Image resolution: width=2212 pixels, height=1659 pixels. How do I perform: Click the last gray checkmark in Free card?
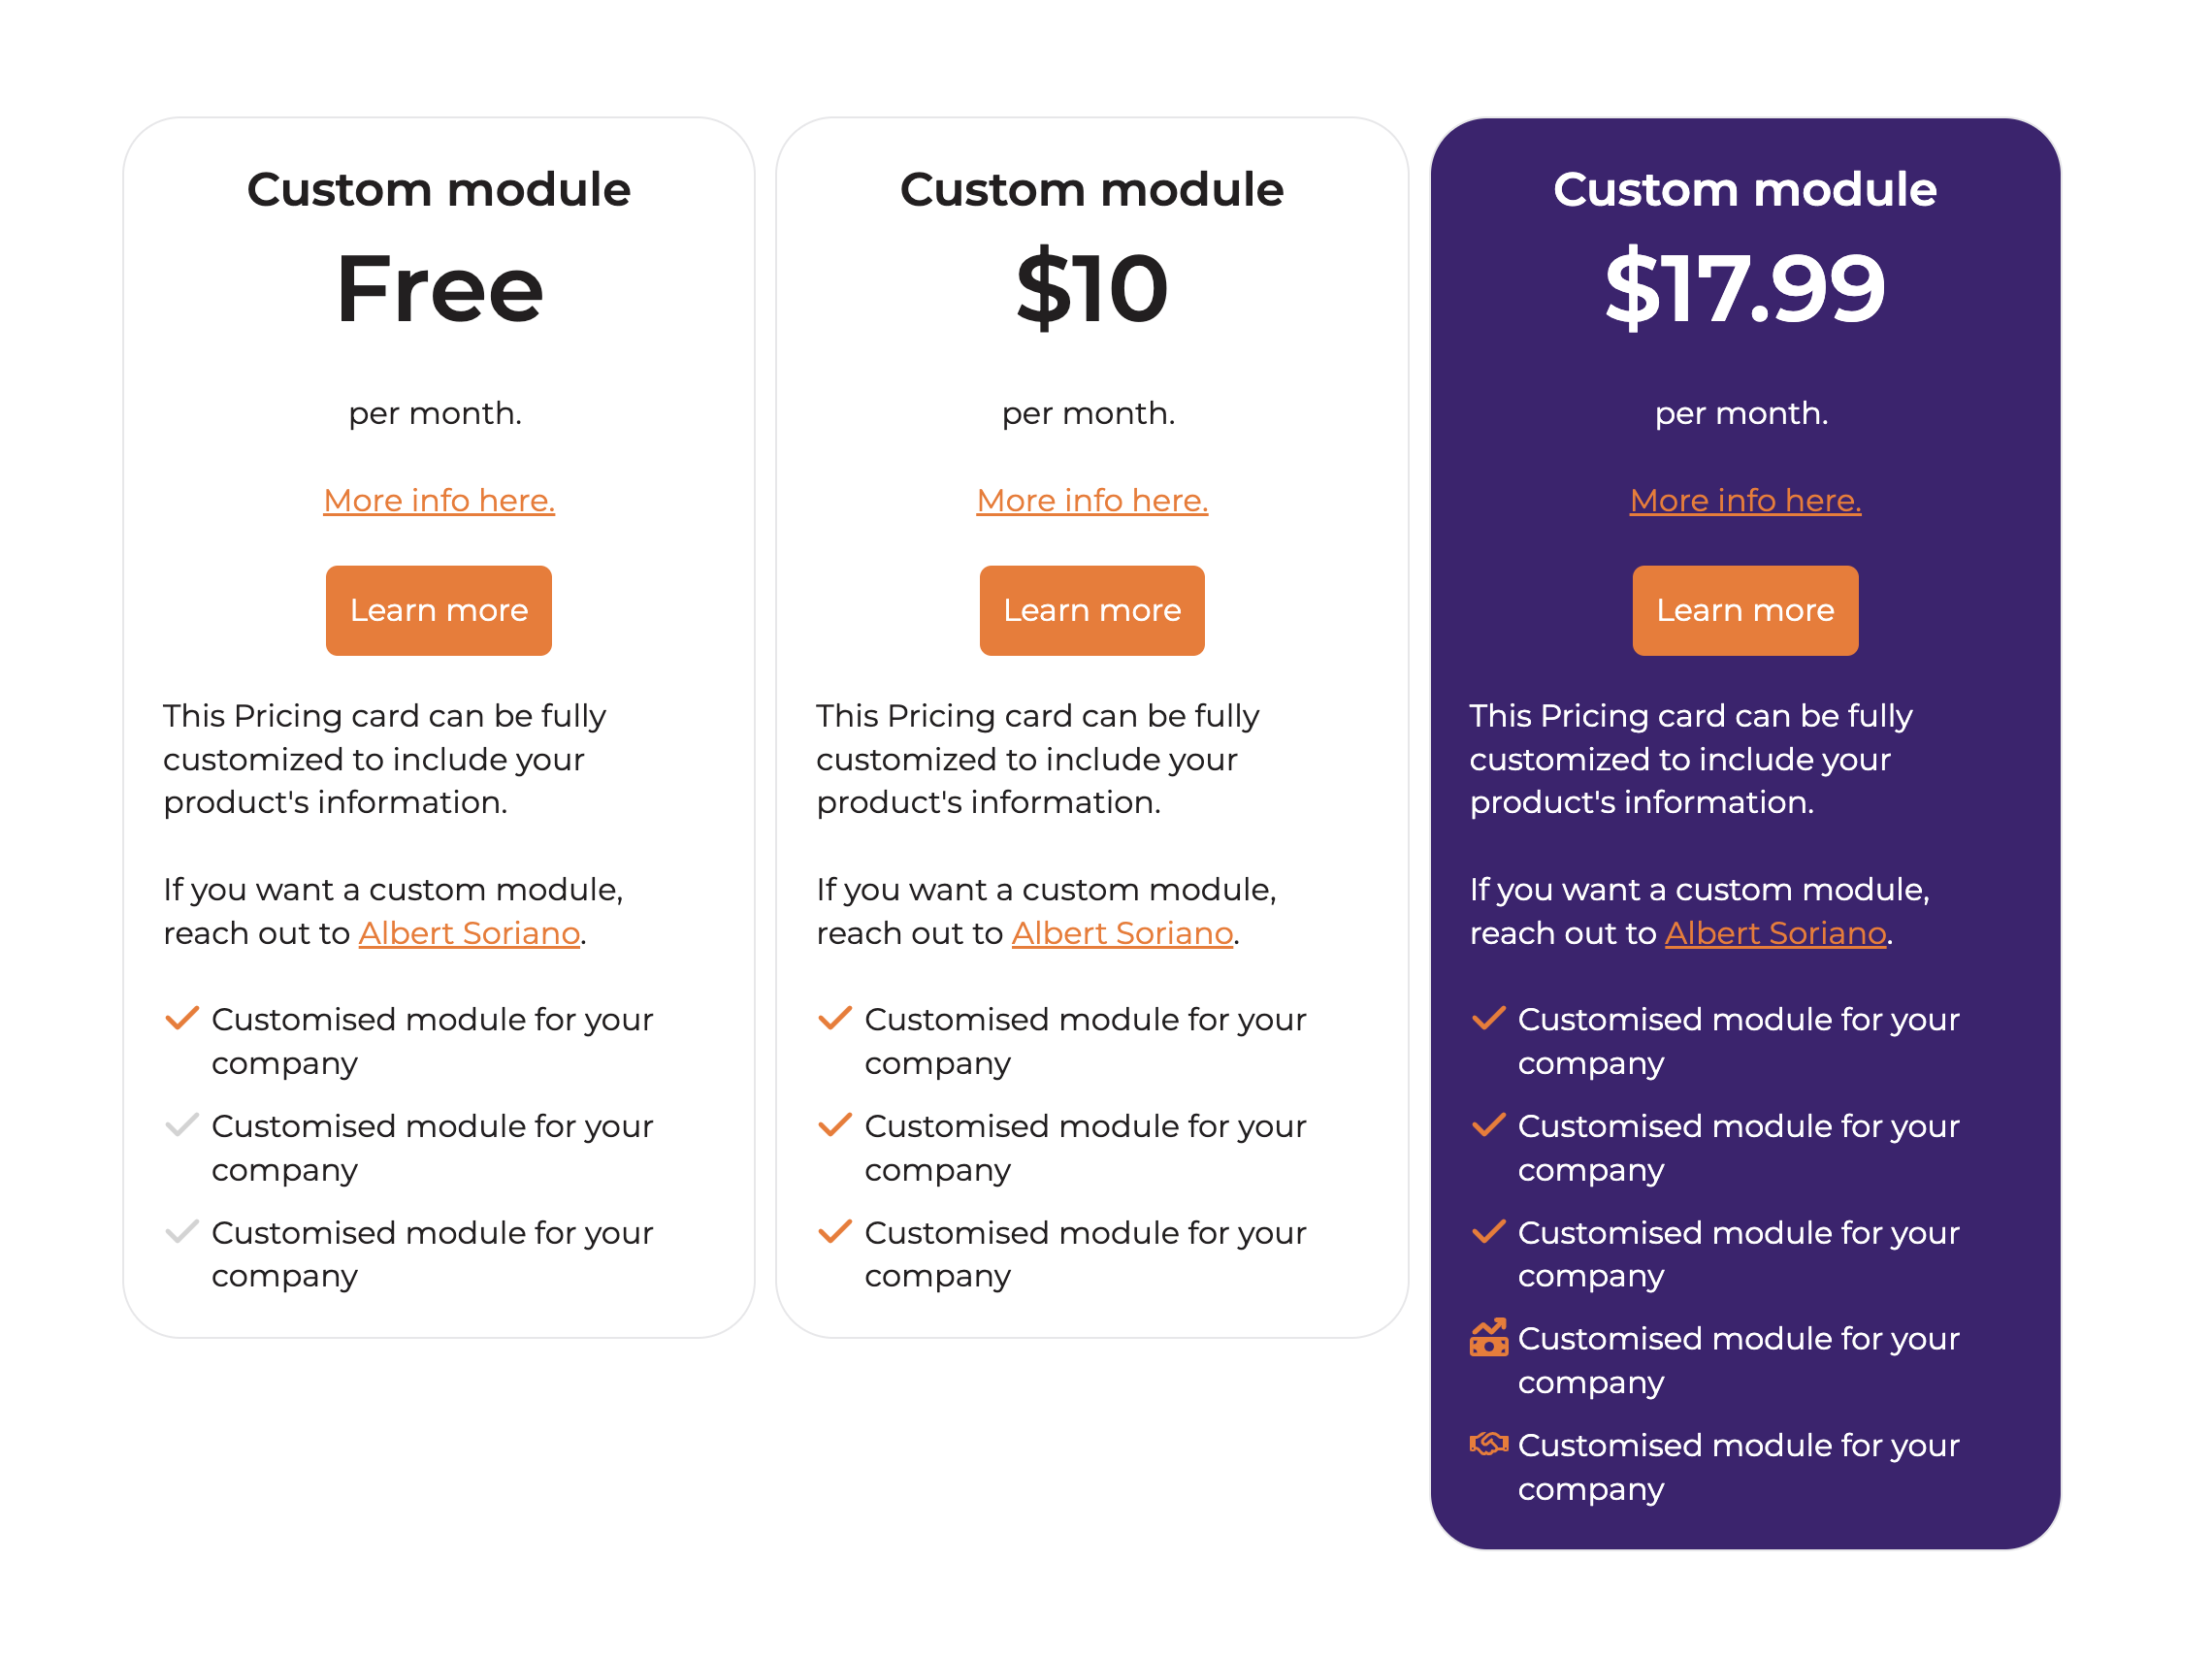click(x=182, y=1231)
